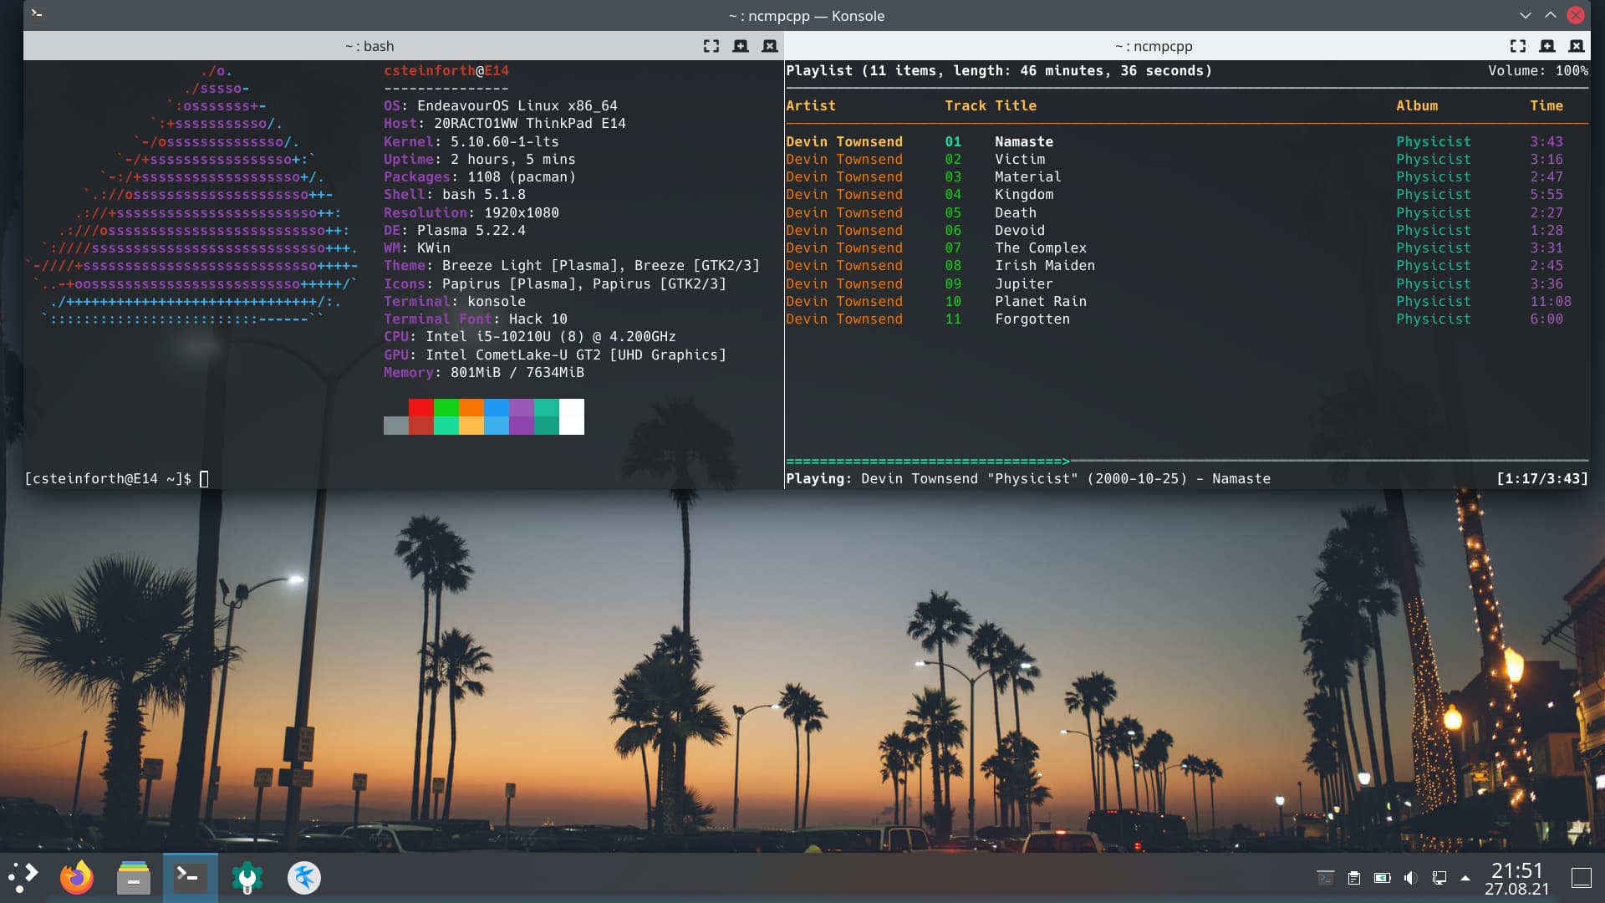The width and height of the screenshot is (1605, 903).
Task: Click the 11:08 track time
Action: 1551,301
